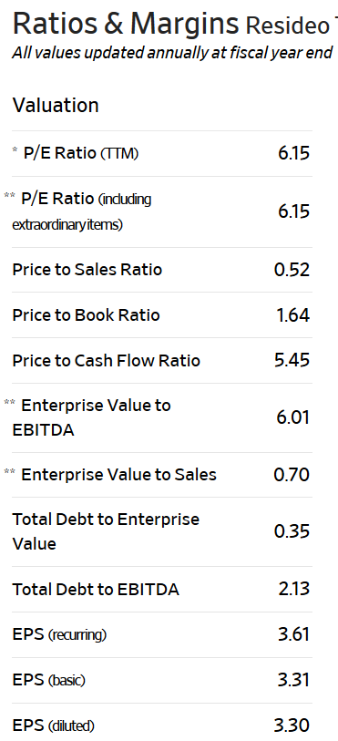This screenshot has height=741, width=338.
Task: Click the EPS (diluted) label
Action: click(54, 726)
